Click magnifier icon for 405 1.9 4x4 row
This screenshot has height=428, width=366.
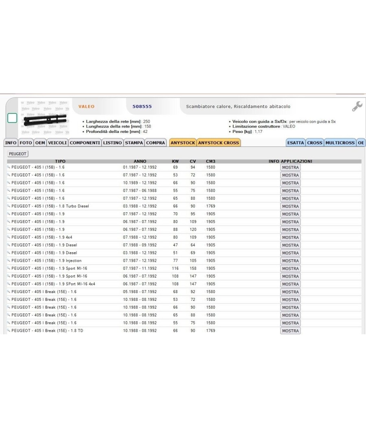(x=9, y=237)
